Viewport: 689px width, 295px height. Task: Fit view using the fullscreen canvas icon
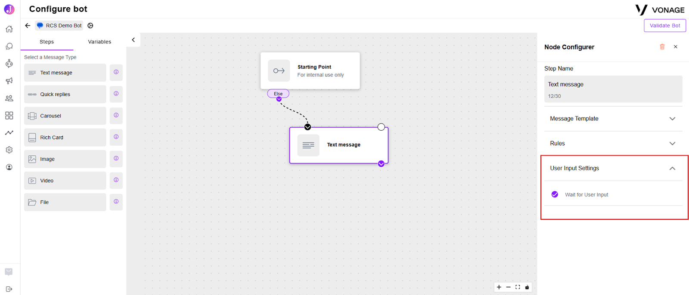pos(518,287)
